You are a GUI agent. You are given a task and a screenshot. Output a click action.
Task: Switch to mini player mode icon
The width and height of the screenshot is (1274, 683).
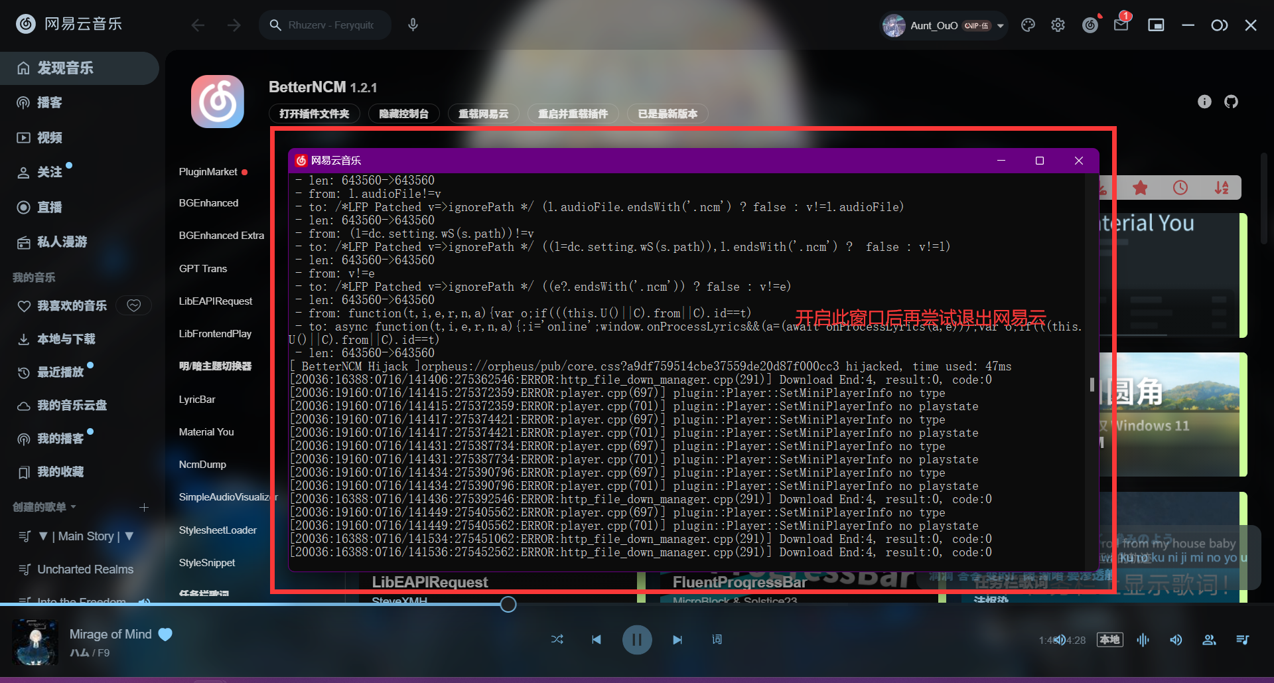(1156, 25)
